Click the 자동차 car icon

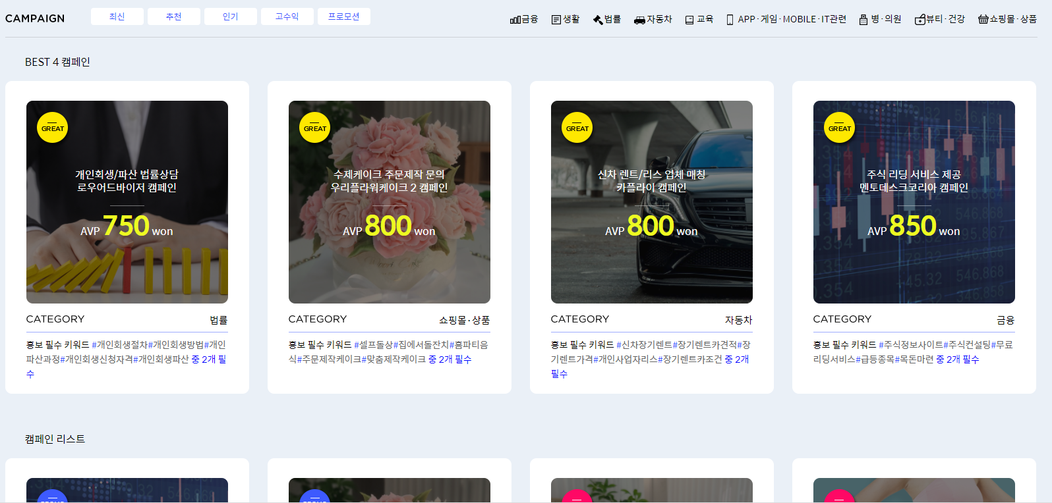click(x=639, y=20)
